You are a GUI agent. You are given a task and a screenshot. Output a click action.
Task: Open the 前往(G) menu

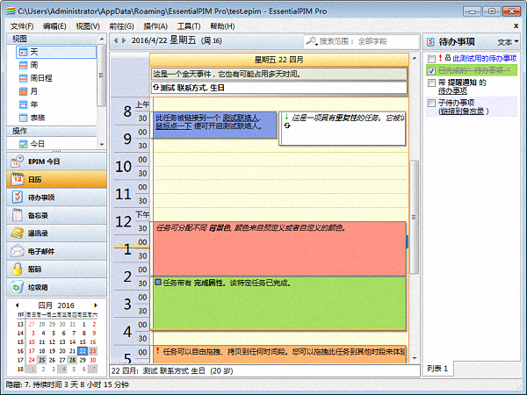click(121, 26)
